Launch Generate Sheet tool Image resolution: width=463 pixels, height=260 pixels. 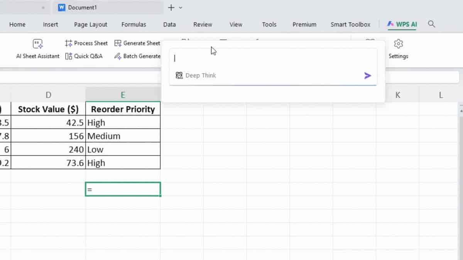coord(137,43)
